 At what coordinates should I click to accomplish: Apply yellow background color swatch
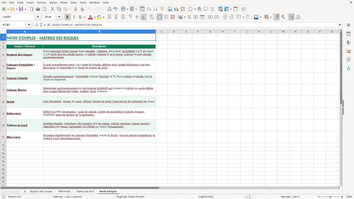pos(99,17)
